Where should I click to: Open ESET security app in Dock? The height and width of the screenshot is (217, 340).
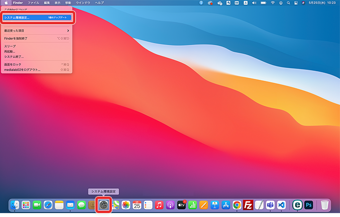coord(297,205)
